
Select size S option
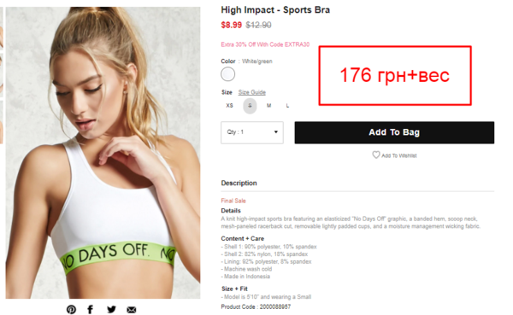[x=250, y=106]
